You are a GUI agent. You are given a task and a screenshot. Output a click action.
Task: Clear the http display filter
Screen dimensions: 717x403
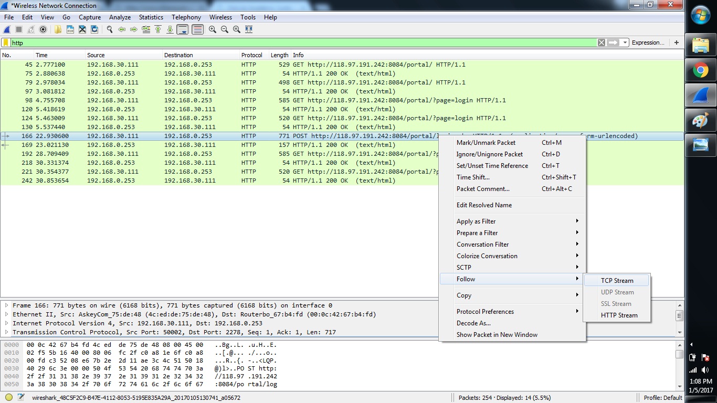(600, 43)
